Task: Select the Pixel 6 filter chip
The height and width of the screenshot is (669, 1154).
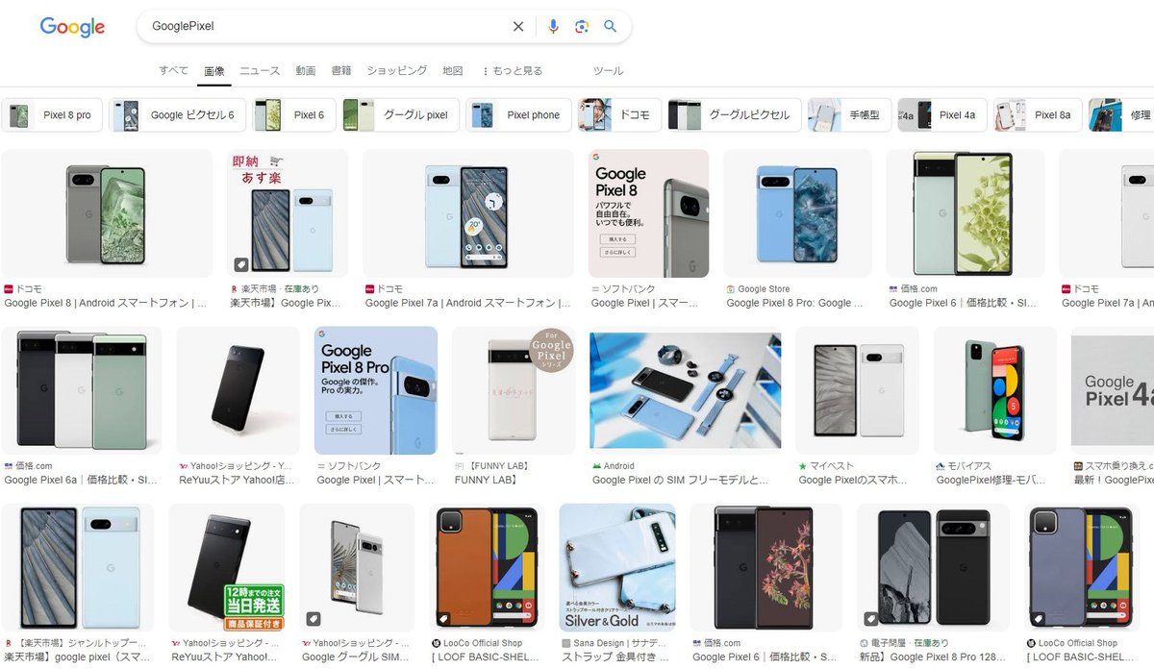Action: (294, 114)
